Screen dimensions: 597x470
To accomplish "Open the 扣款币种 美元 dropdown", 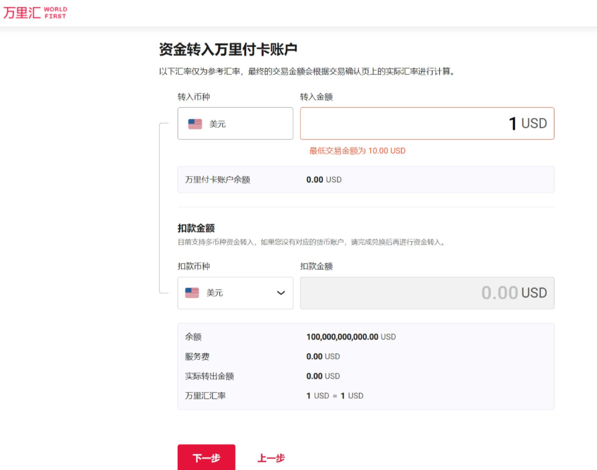I will 235,293.
